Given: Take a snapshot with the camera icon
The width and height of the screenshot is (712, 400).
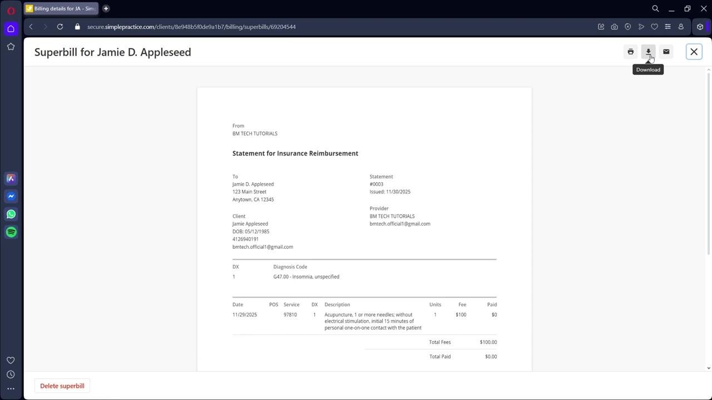Looking at the screenshot, I should pyautogui.click(x=614, y=27).
